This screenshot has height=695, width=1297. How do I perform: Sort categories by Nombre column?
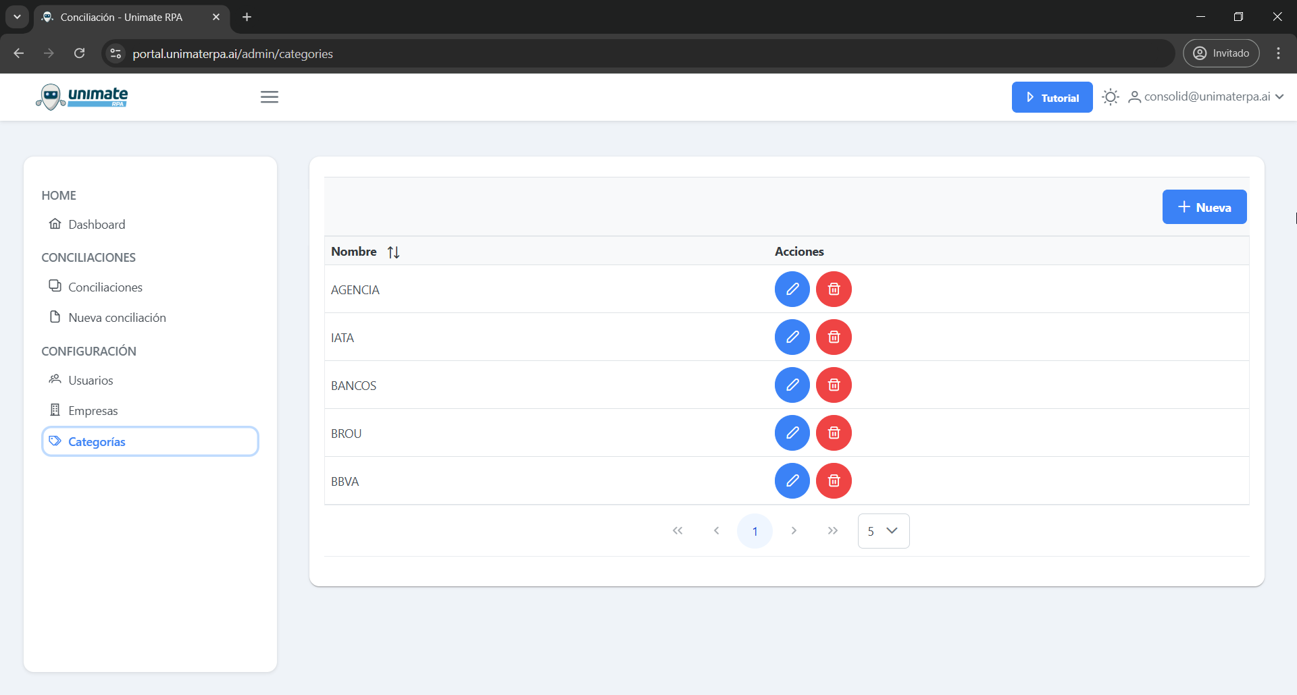coord(393,252)
